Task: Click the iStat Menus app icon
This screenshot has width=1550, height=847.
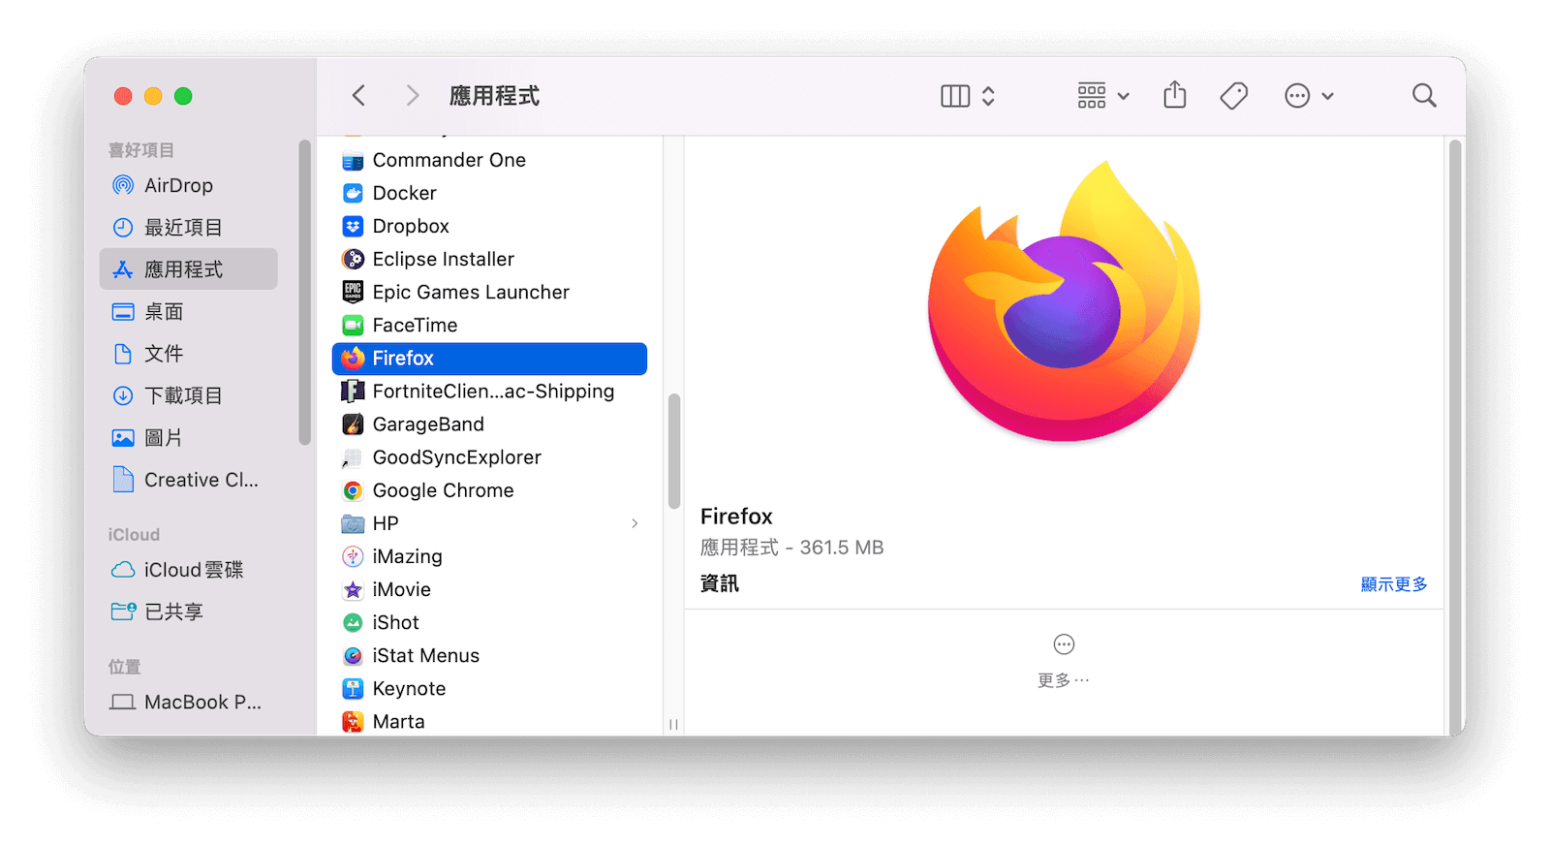Action: coord(353,655)
